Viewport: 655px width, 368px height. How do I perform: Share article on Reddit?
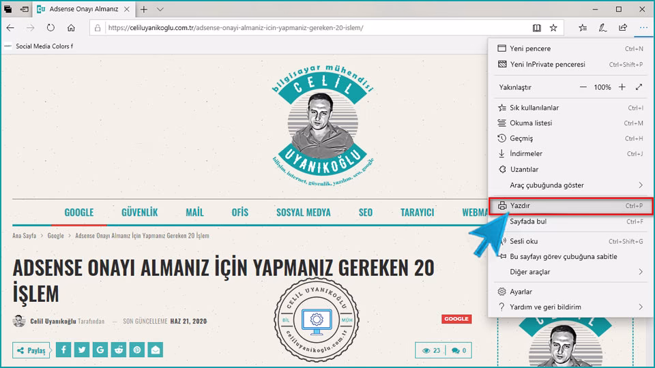[119, 350]
